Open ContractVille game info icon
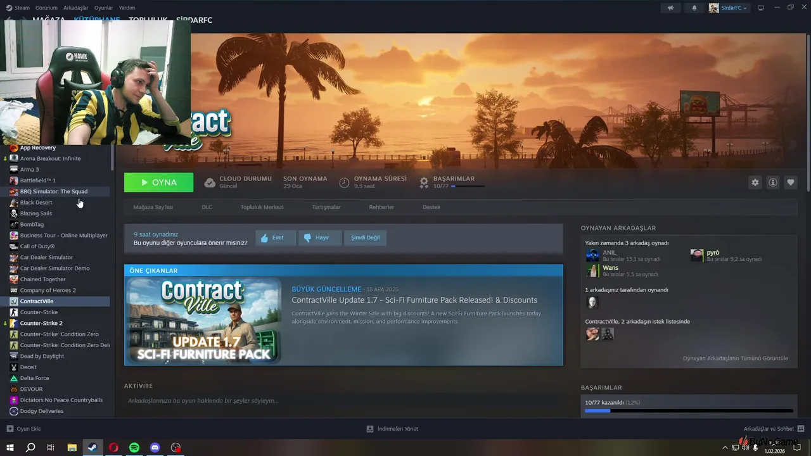This screenshot has width=811, height=456. [x=773, y=182]
